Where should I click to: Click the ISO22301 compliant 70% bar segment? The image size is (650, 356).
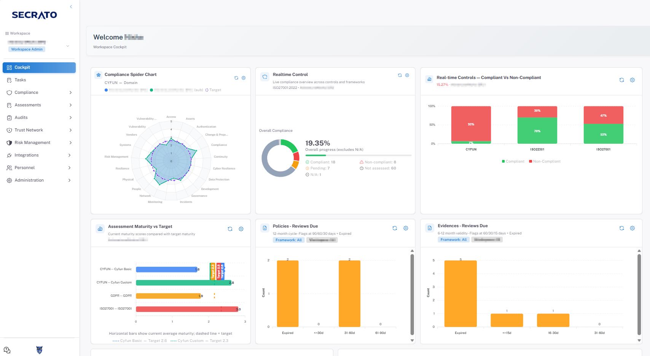coord(537,131)
